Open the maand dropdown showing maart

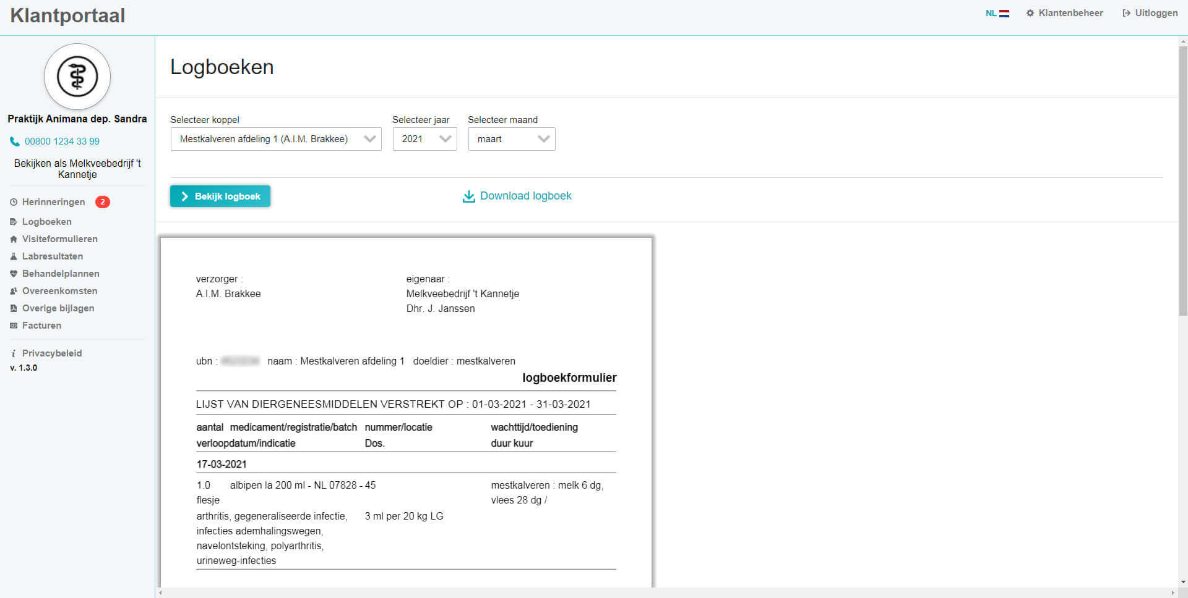coord(511,139)
